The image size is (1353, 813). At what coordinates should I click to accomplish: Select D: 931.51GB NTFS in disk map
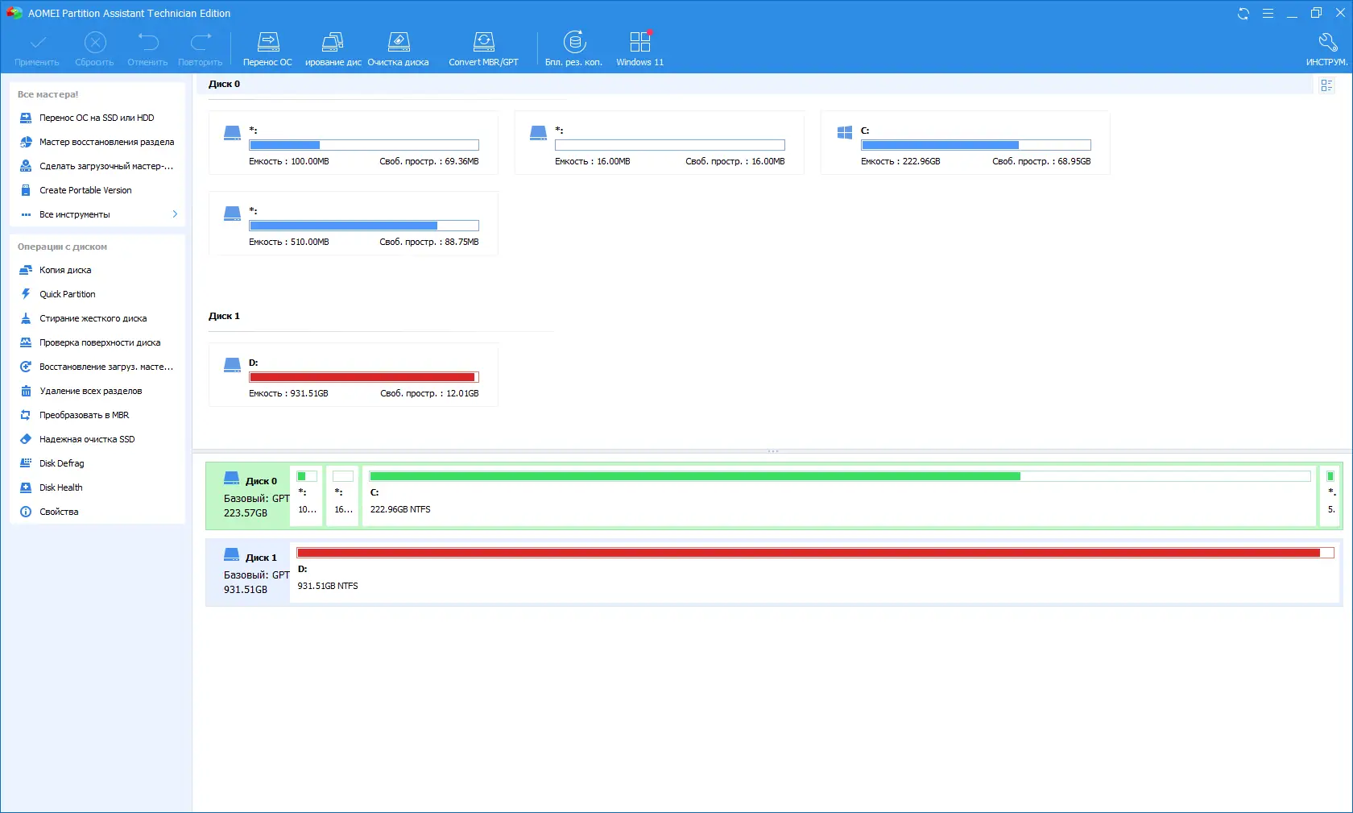tap(815, 572)
